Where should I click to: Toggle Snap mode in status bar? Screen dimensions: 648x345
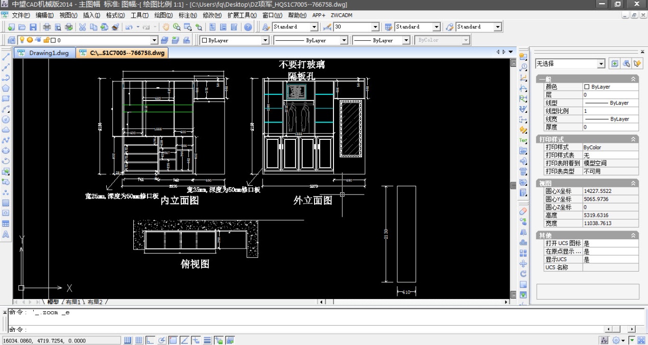tap(128, 340)
